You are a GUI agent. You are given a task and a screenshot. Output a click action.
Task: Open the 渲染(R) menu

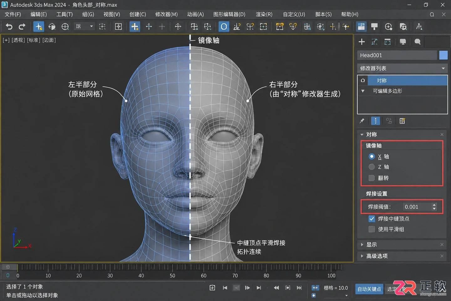pos(264,14)
